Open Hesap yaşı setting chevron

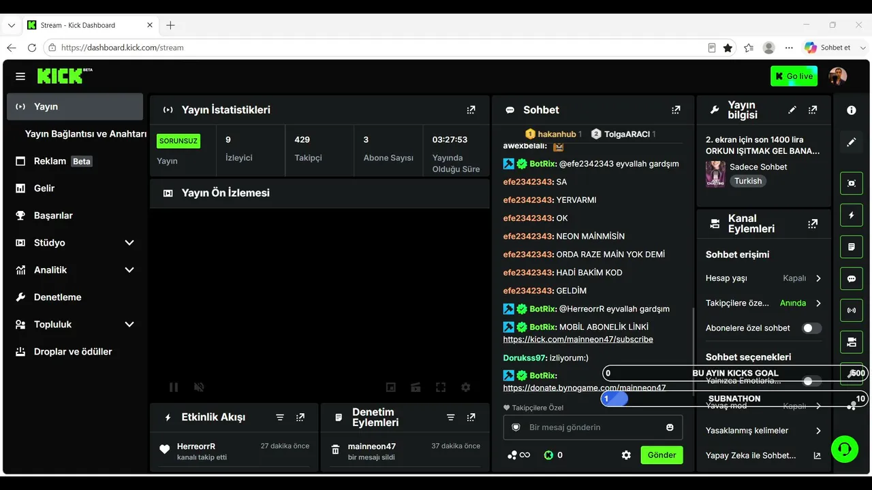click(818, 278)
